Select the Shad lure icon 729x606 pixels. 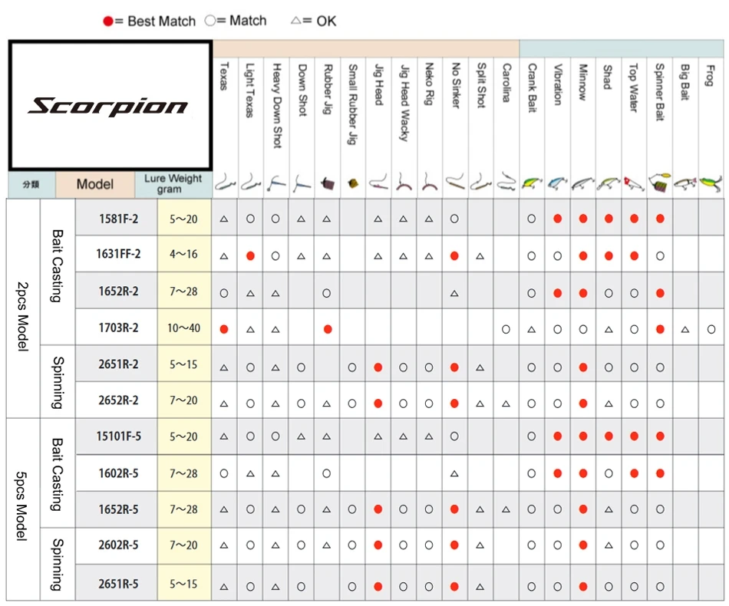click(x=608, y=183)
